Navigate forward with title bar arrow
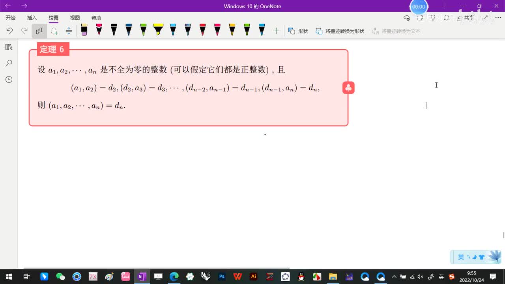Viewport: 505px width, 284px height. 24,6
